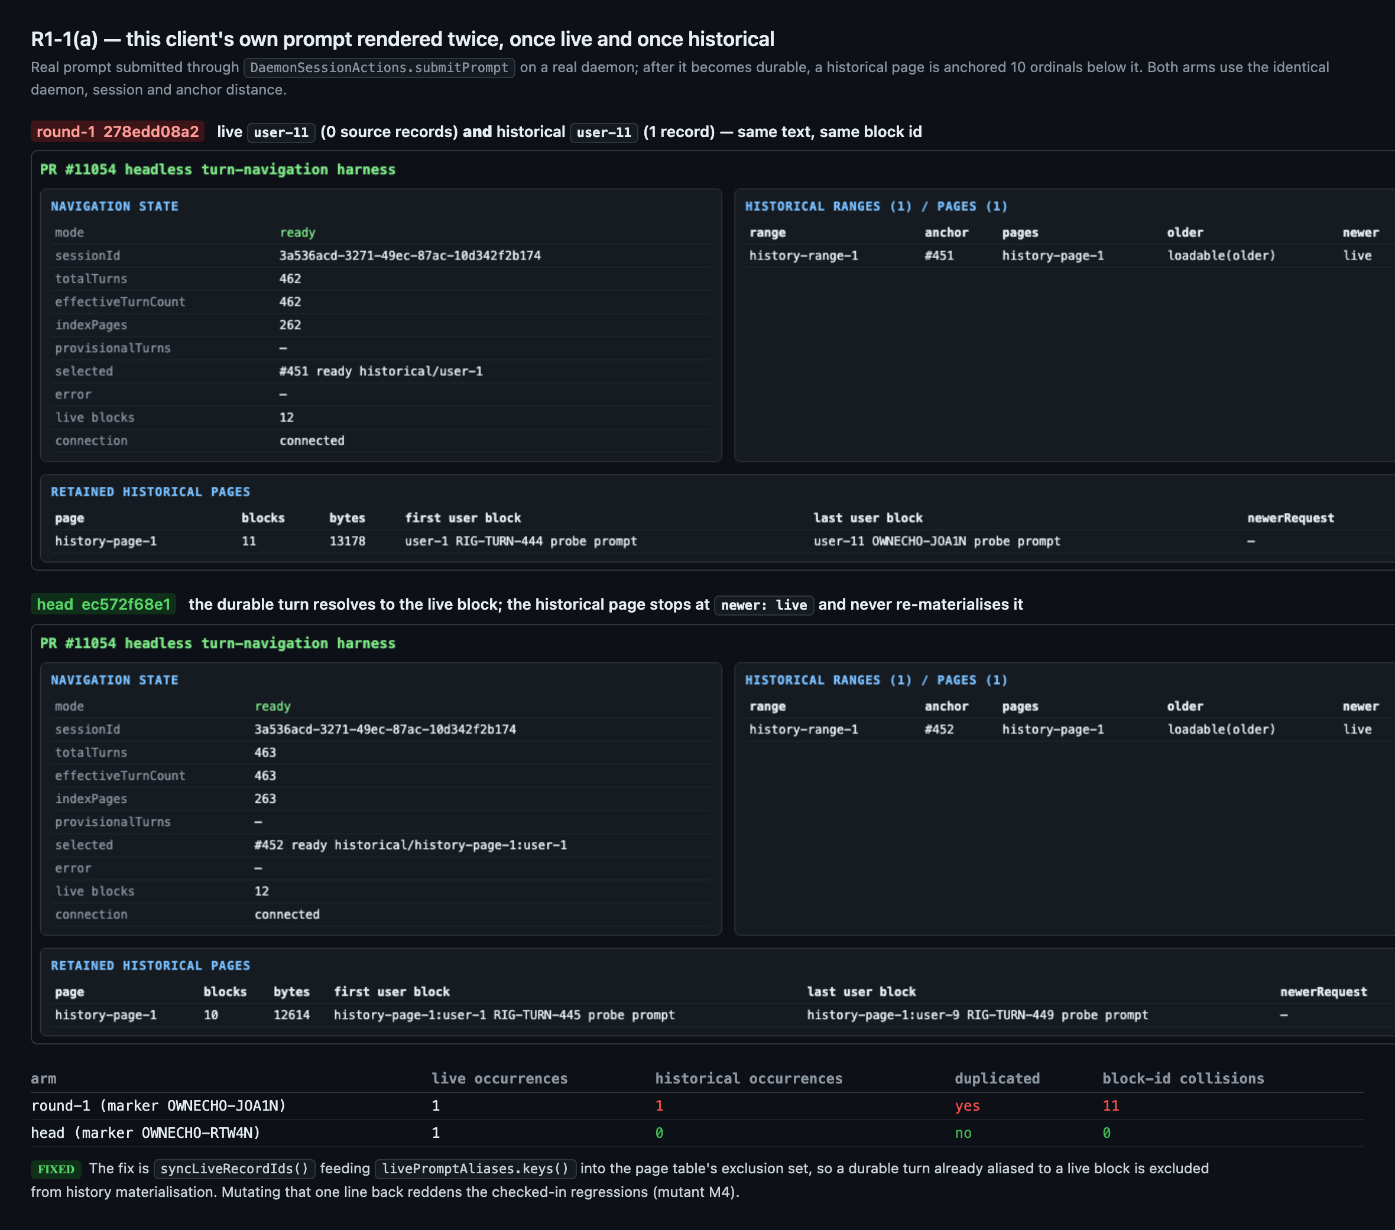Click the DaemonSessionActions.submitPrompt code label
Image resolution: width=1395 pixels, height=1230 pixels.
click(x=379, y=67)
